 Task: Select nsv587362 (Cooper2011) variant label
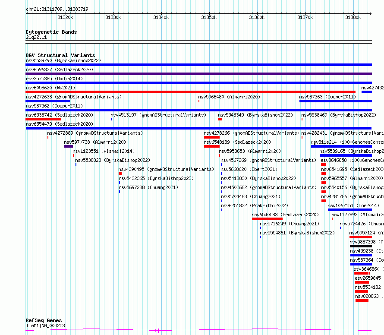click(x=54, y=106)
